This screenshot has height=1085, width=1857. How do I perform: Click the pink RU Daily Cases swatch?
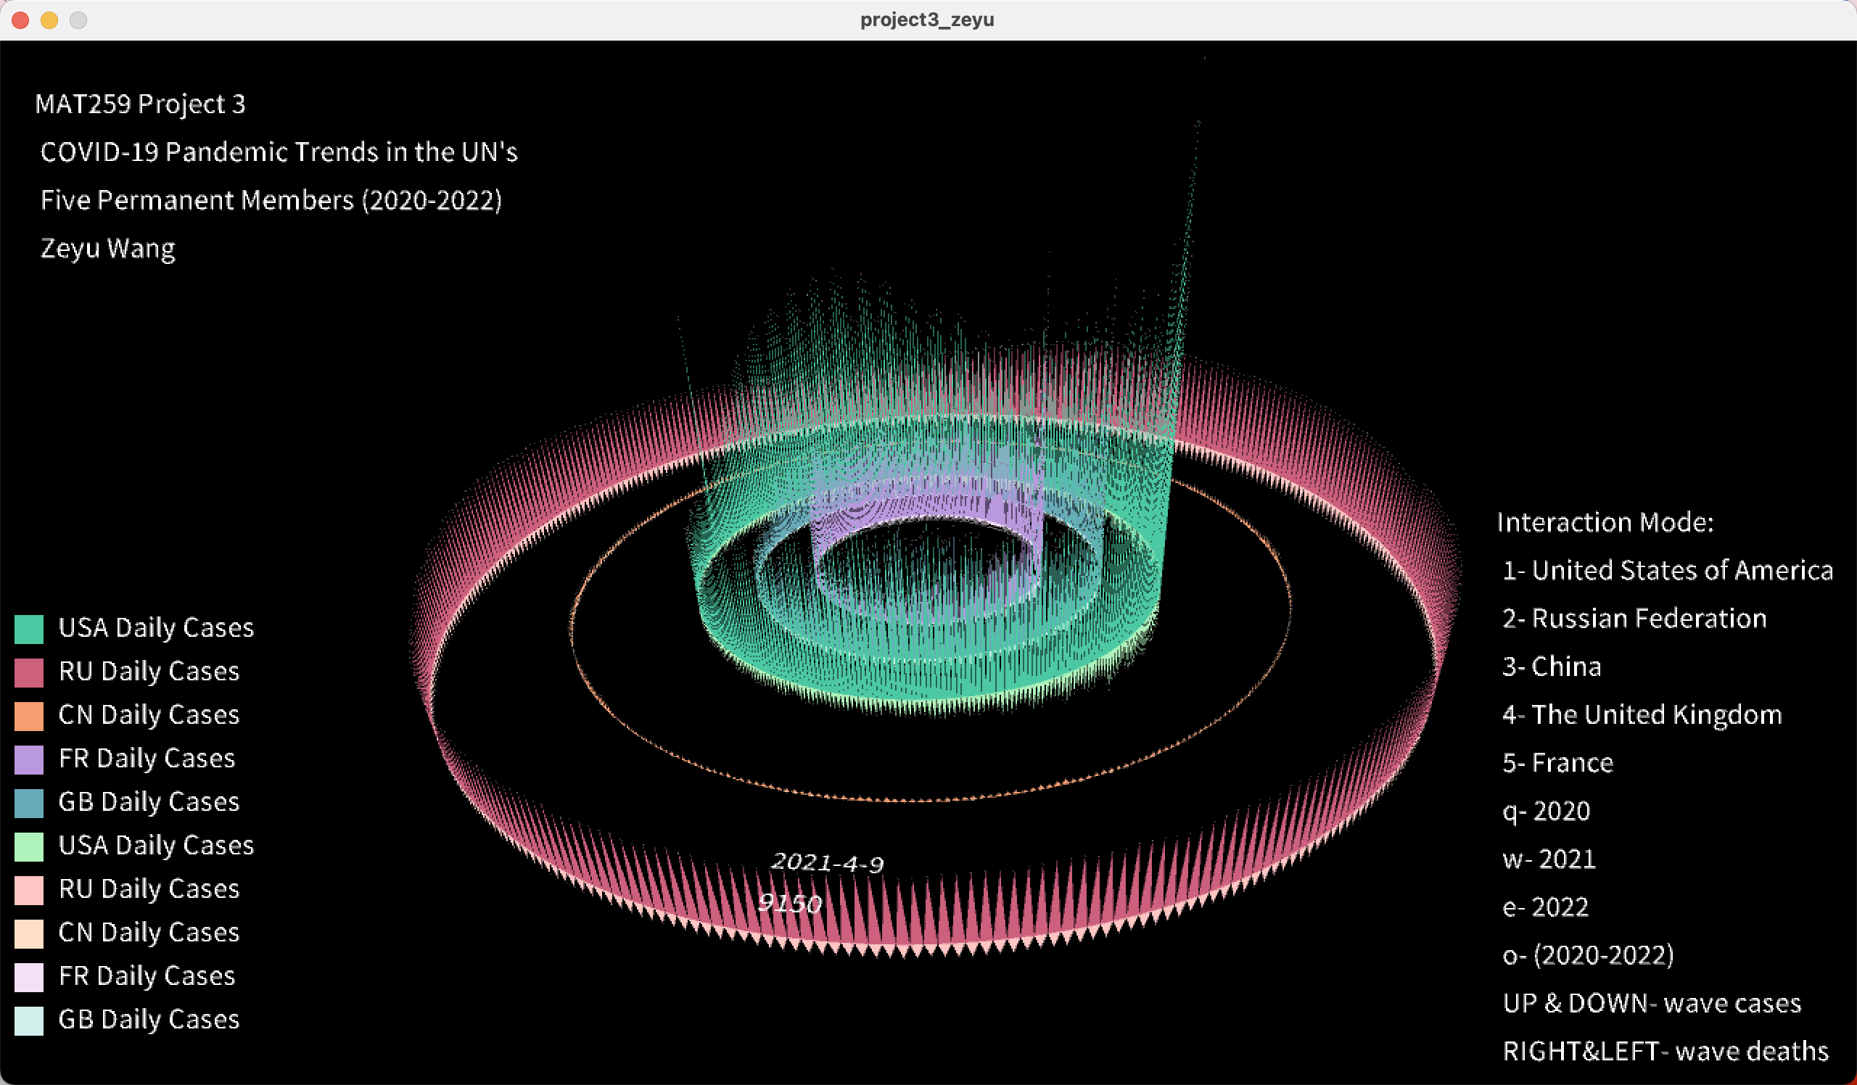(29, 672)
